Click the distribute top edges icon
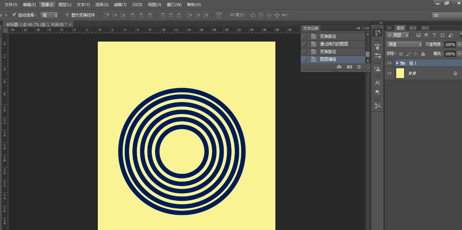Image resolution: width=462 pixels, height=230 pixels. coord(163,15)
